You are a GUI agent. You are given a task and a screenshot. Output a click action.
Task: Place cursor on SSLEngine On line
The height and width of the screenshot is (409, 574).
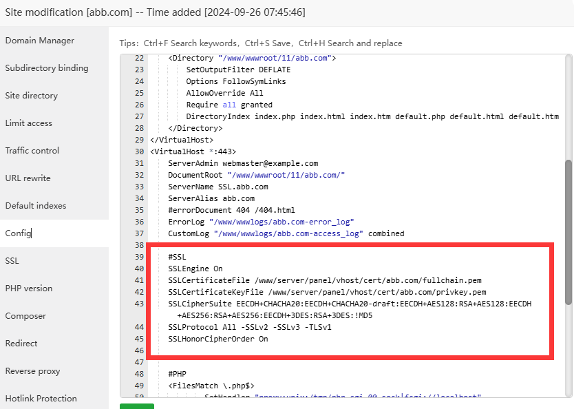pos(195,269)
